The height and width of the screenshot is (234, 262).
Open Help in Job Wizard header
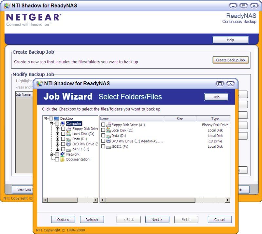click(x=216, y=97)
